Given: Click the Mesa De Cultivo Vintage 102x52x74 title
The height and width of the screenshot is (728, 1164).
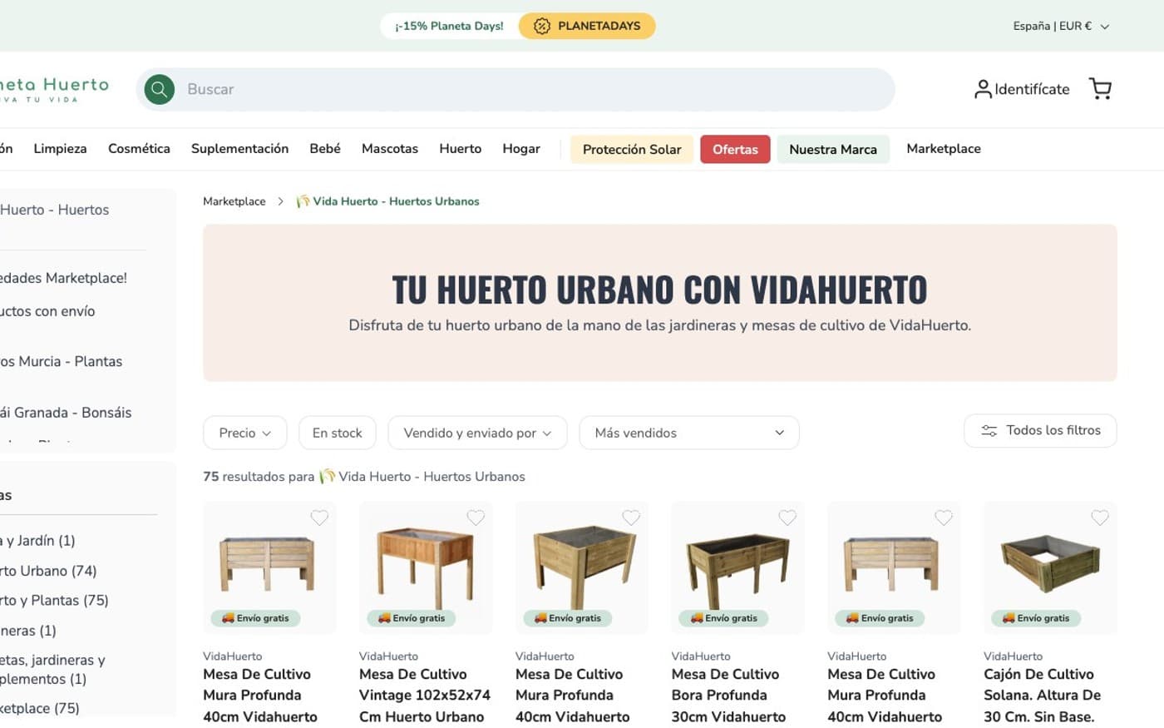Looking at the screenshot, I should (425, 696).
